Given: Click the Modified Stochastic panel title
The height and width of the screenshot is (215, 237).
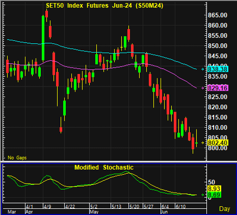Looking at the screenshot, I should (104, 168).
